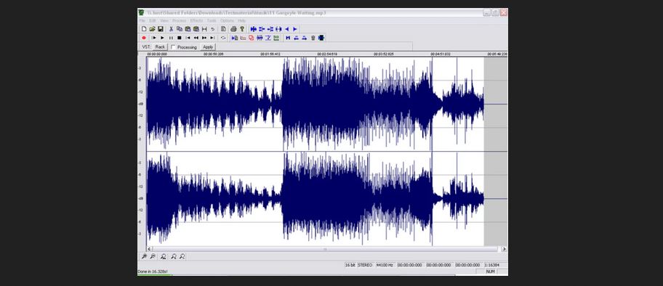Click the 'Done in 16.328s!' status text
The image size is (663, 286).
click(153, 271)
